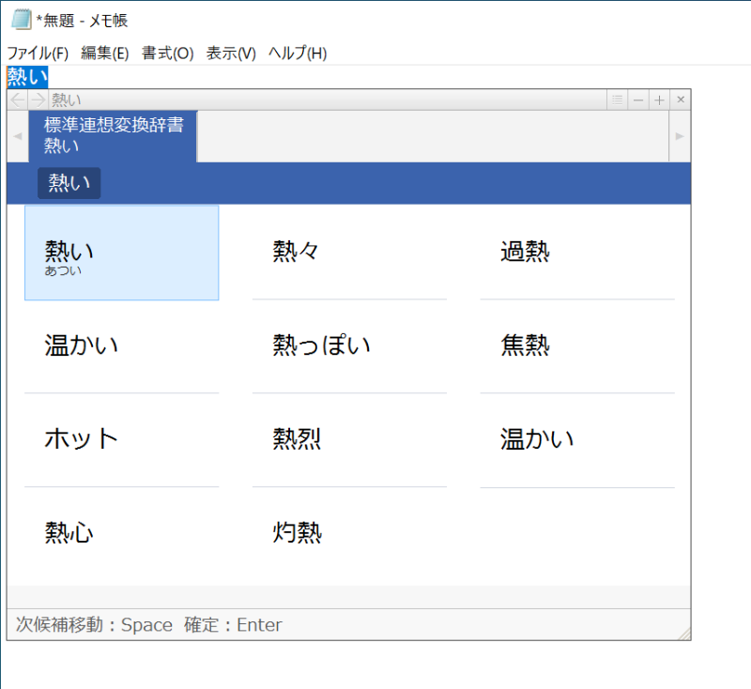Select the 標準連想変換辞書 tab
Image resolution: width=751 pixels, height=689 pixels.
click(113, 135)
